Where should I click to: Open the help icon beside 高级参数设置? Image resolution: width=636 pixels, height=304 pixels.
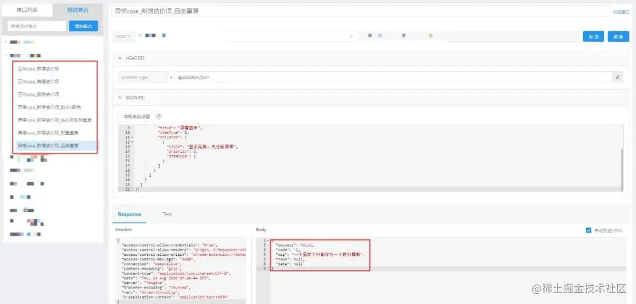160,116
